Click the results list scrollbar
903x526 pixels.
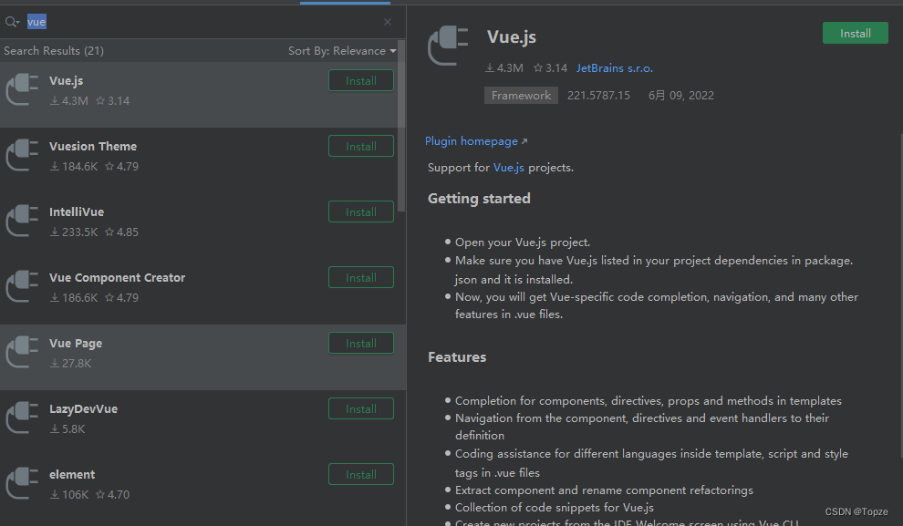point(401,126)
